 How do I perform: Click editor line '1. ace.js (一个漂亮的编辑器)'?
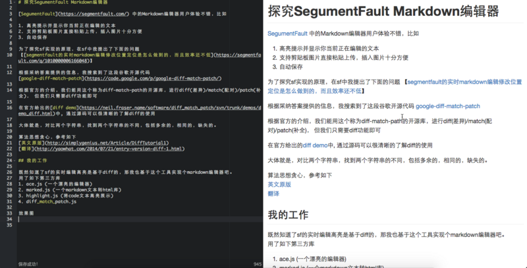pyautogui.click(x=55, y=184)
